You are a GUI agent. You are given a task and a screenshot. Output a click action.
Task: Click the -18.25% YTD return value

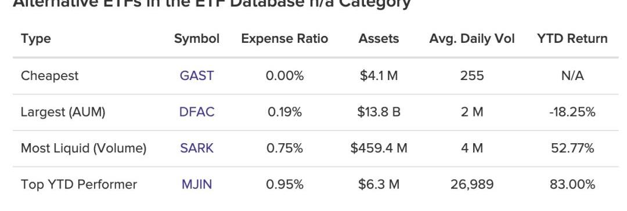pyautogui.click(x=572, y=112)
